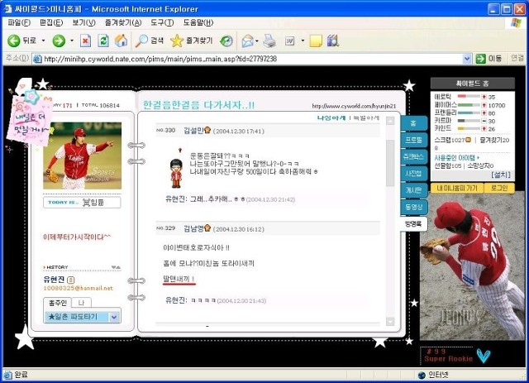The width and height of the screenshot is (529, 383).
Task: Click the 로그인 button
Action: [499, 188]
